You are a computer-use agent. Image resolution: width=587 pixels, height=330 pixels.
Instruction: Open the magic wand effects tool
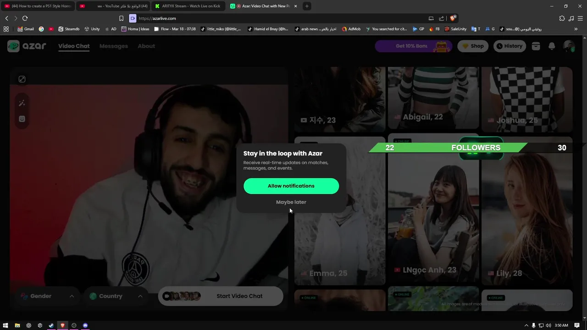click(x=22, y=103)
